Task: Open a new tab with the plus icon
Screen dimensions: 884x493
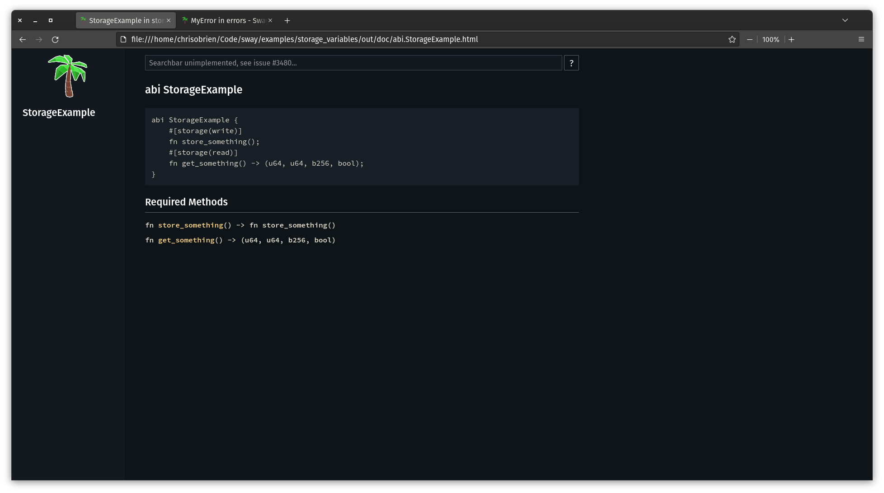Action: coord(287,21)
